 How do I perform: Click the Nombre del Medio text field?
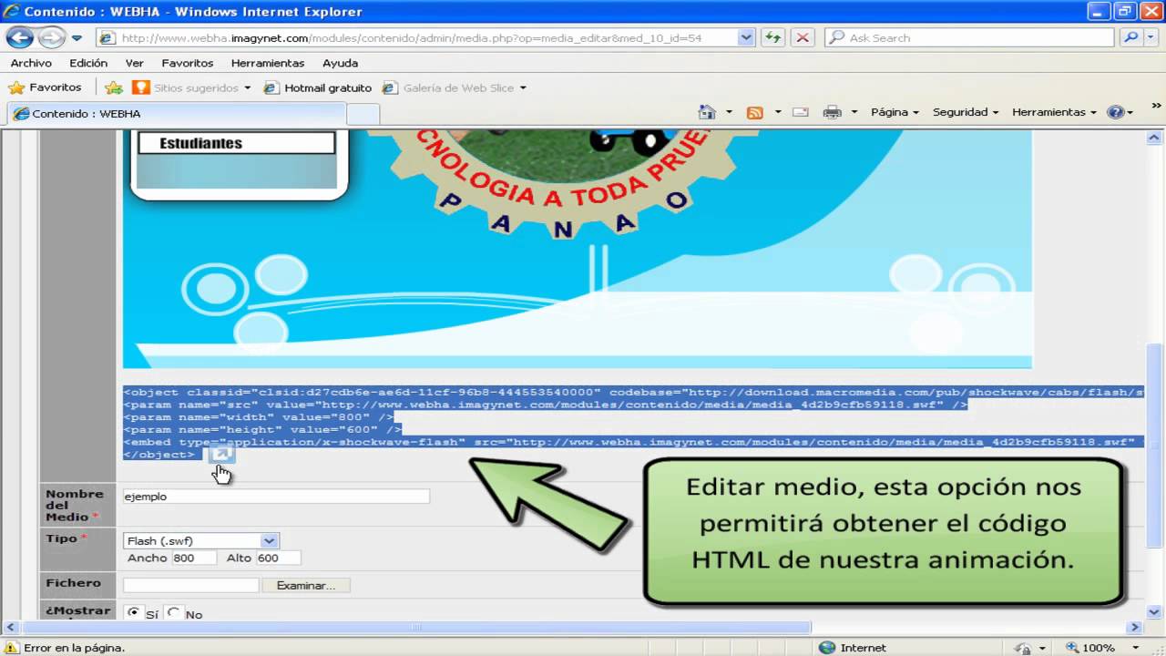(x=276, y=497)
